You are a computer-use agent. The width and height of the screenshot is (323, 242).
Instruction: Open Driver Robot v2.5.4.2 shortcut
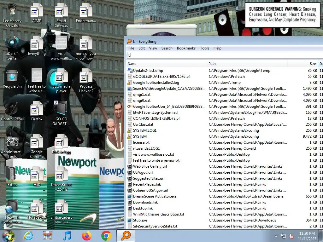pyautogui.click(x=61, y=179)
